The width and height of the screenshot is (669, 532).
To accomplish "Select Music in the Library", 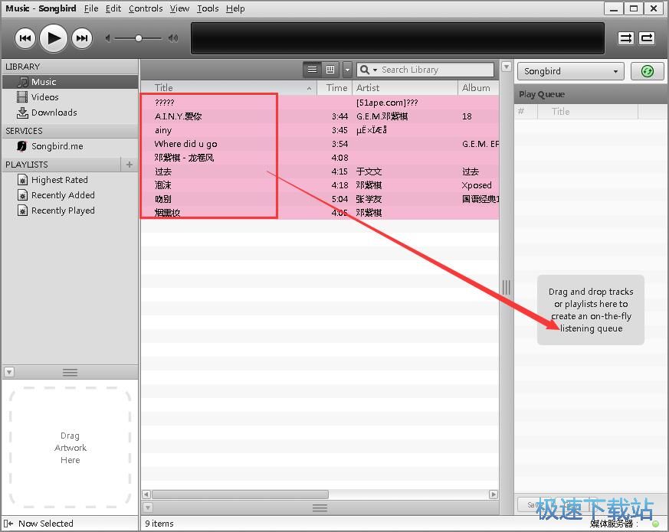I will 70,82.
